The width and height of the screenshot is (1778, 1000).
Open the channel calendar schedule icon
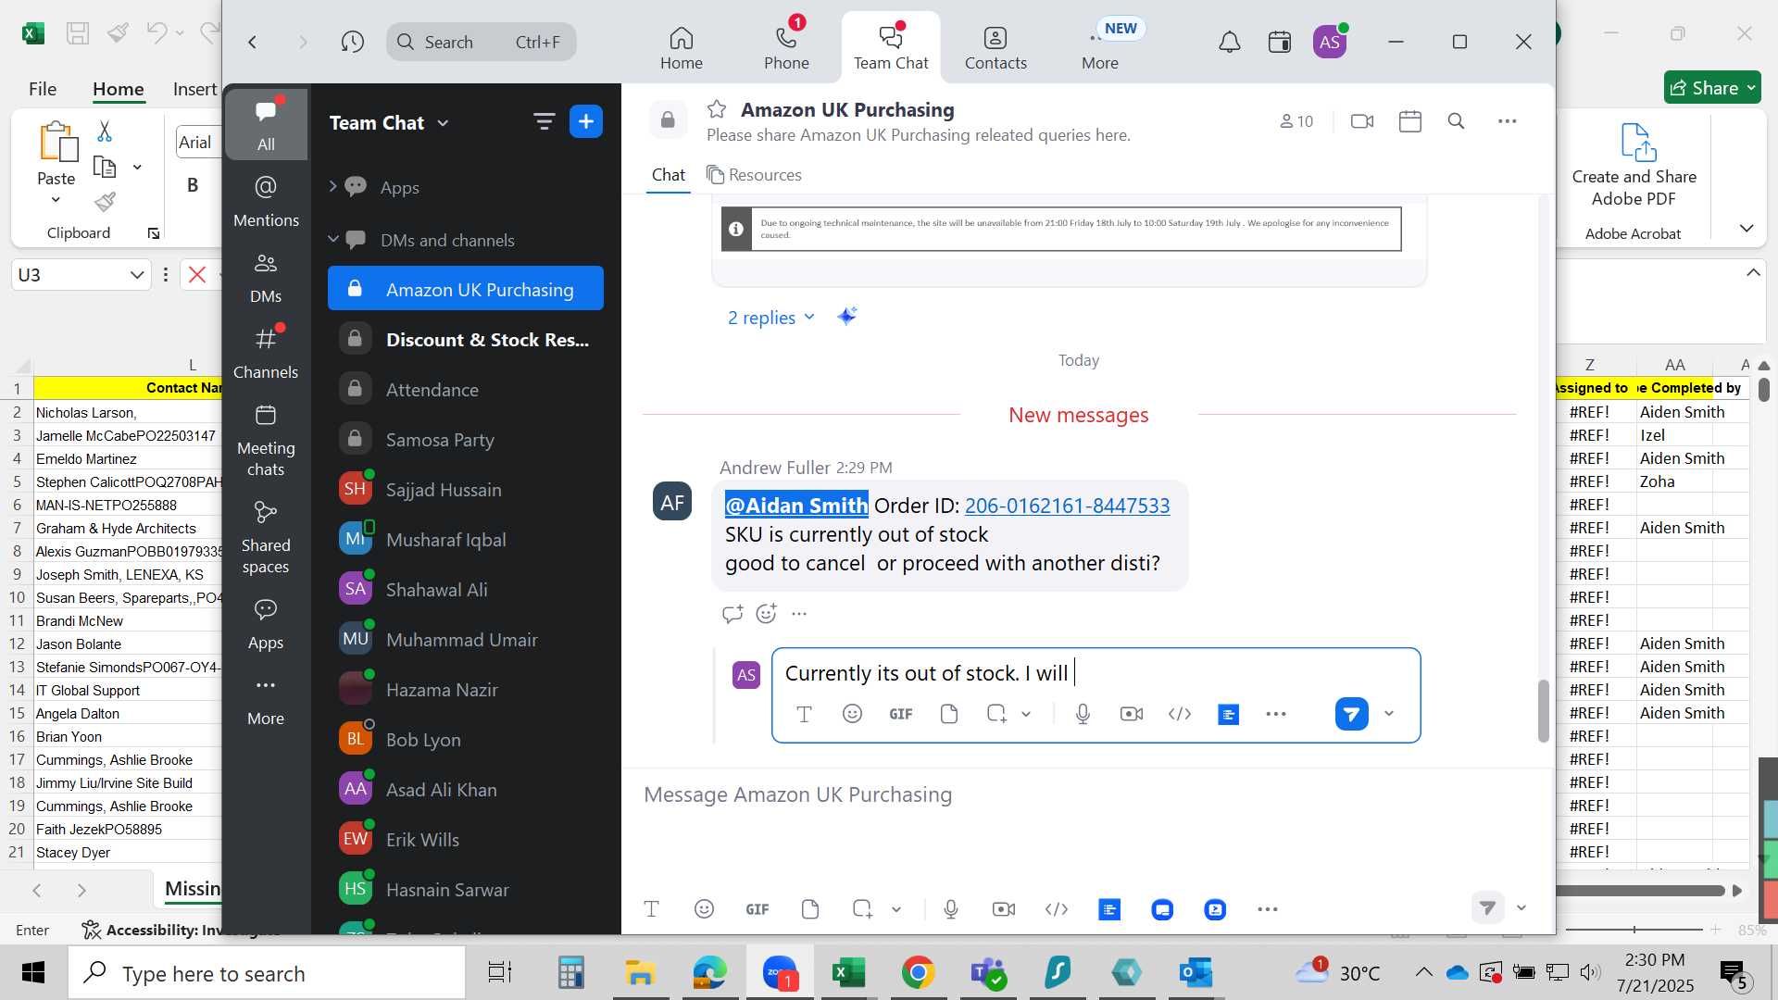coord(1410,121)
